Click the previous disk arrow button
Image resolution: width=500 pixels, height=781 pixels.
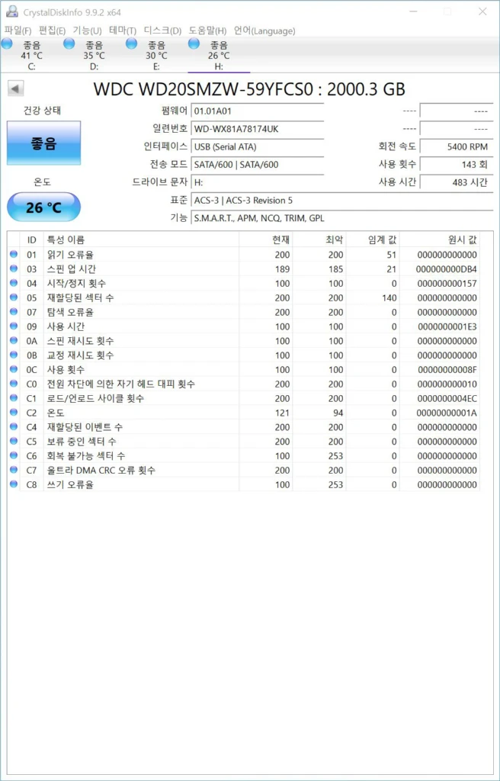pos(15,89)
